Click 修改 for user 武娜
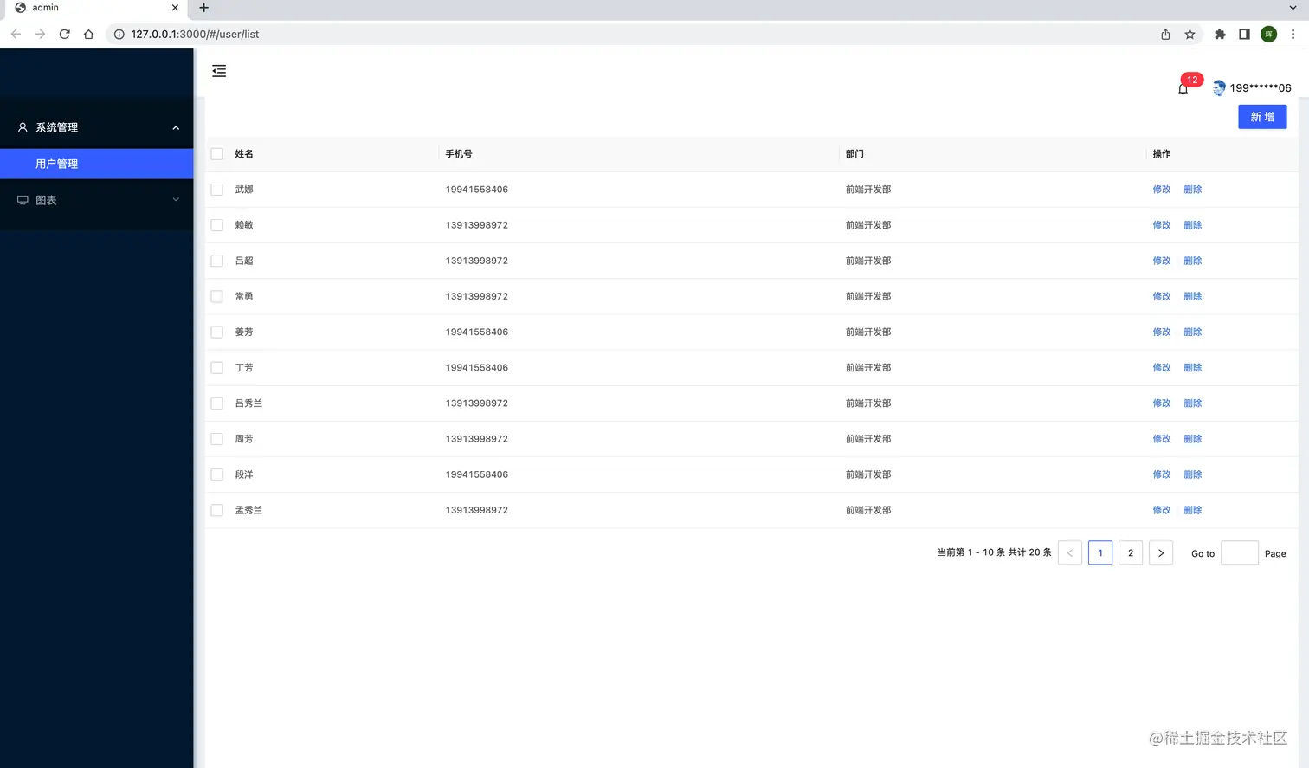The height and width of the screenshot is (768, 1309). coord(1162,190)
